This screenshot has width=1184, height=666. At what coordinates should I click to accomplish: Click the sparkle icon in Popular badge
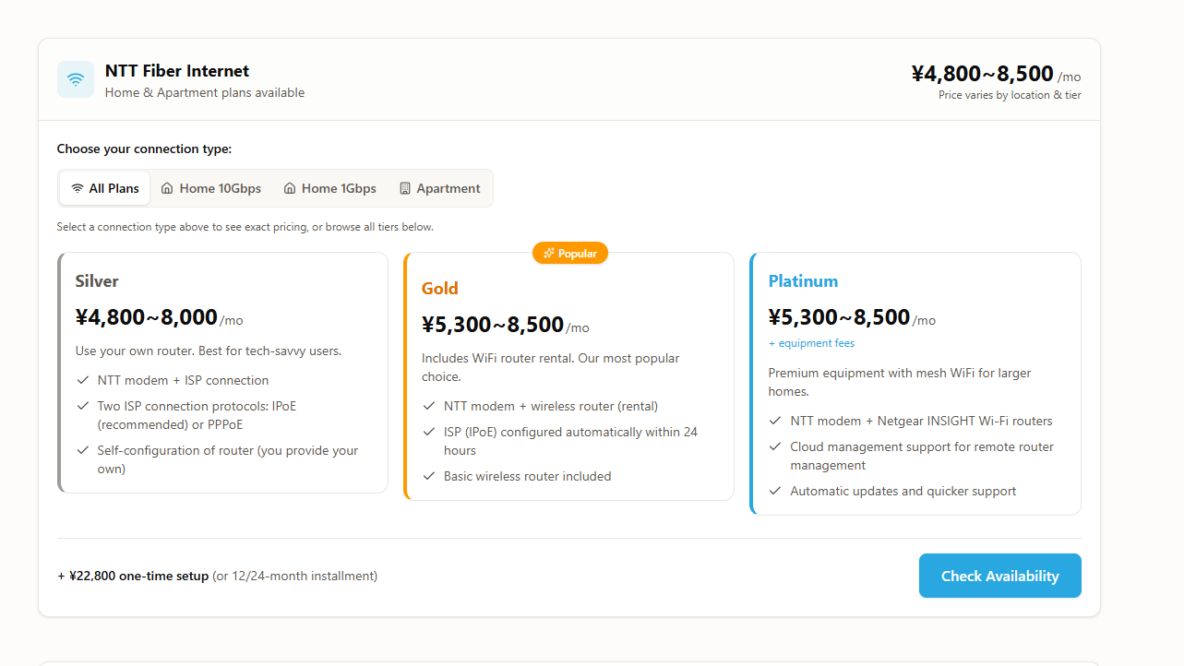[x=548, y=253]
